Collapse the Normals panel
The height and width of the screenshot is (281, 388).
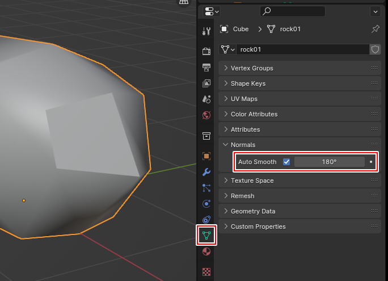click(243, 145)
